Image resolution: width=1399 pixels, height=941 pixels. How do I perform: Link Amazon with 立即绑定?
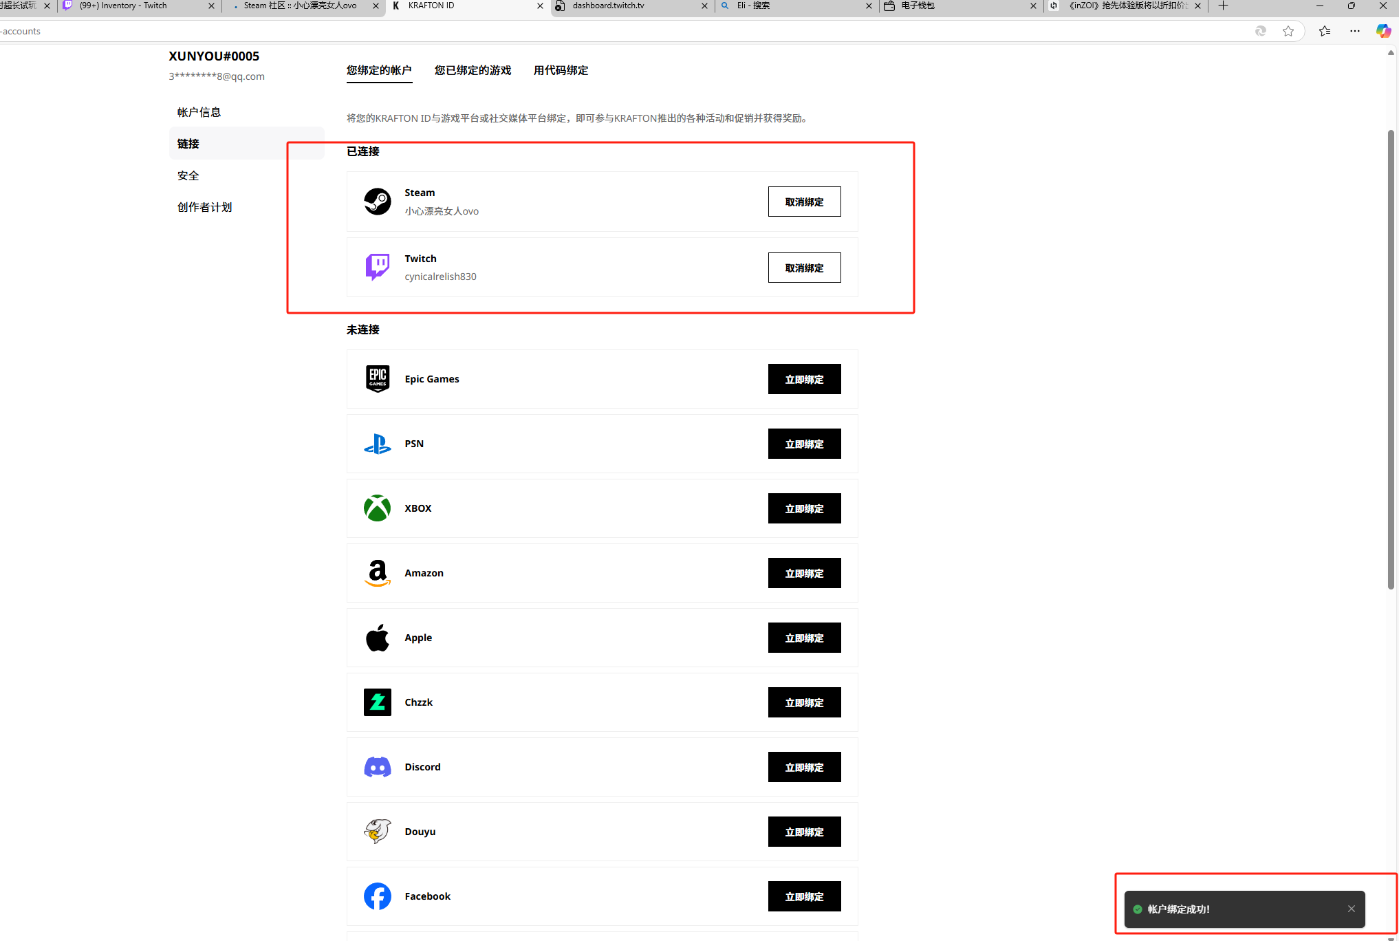(804, 573)
